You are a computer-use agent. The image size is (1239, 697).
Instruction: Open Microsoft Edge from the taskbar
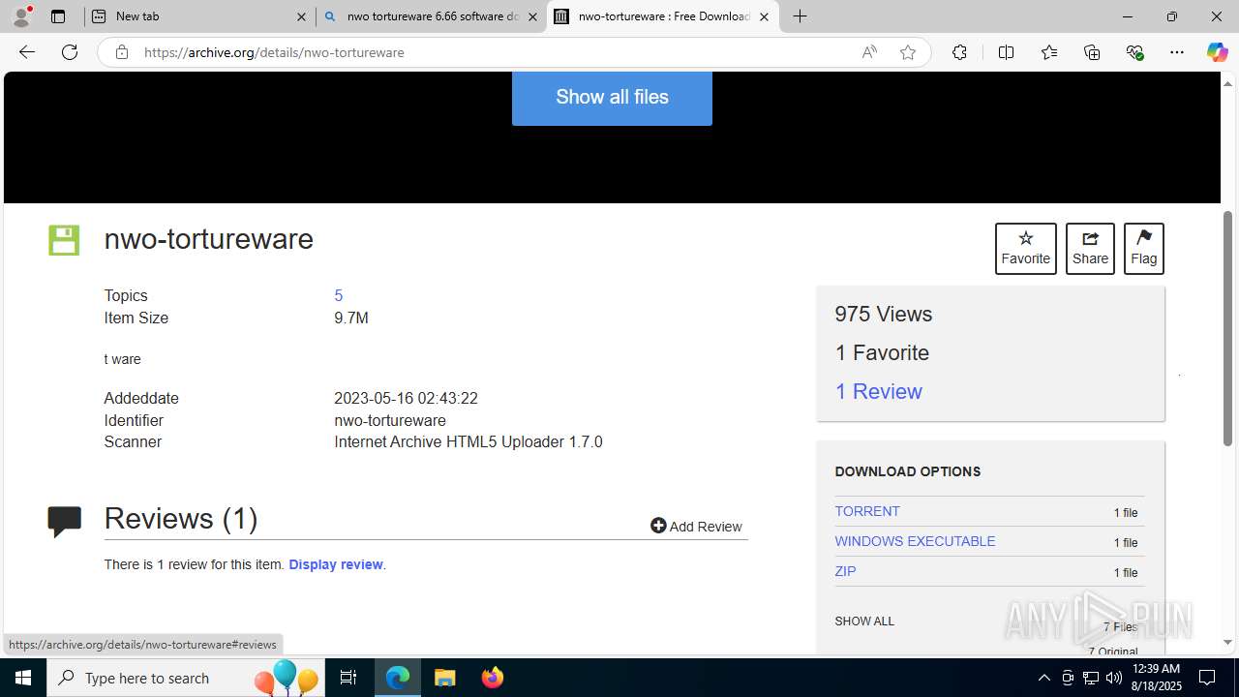[x=398, y=678]
